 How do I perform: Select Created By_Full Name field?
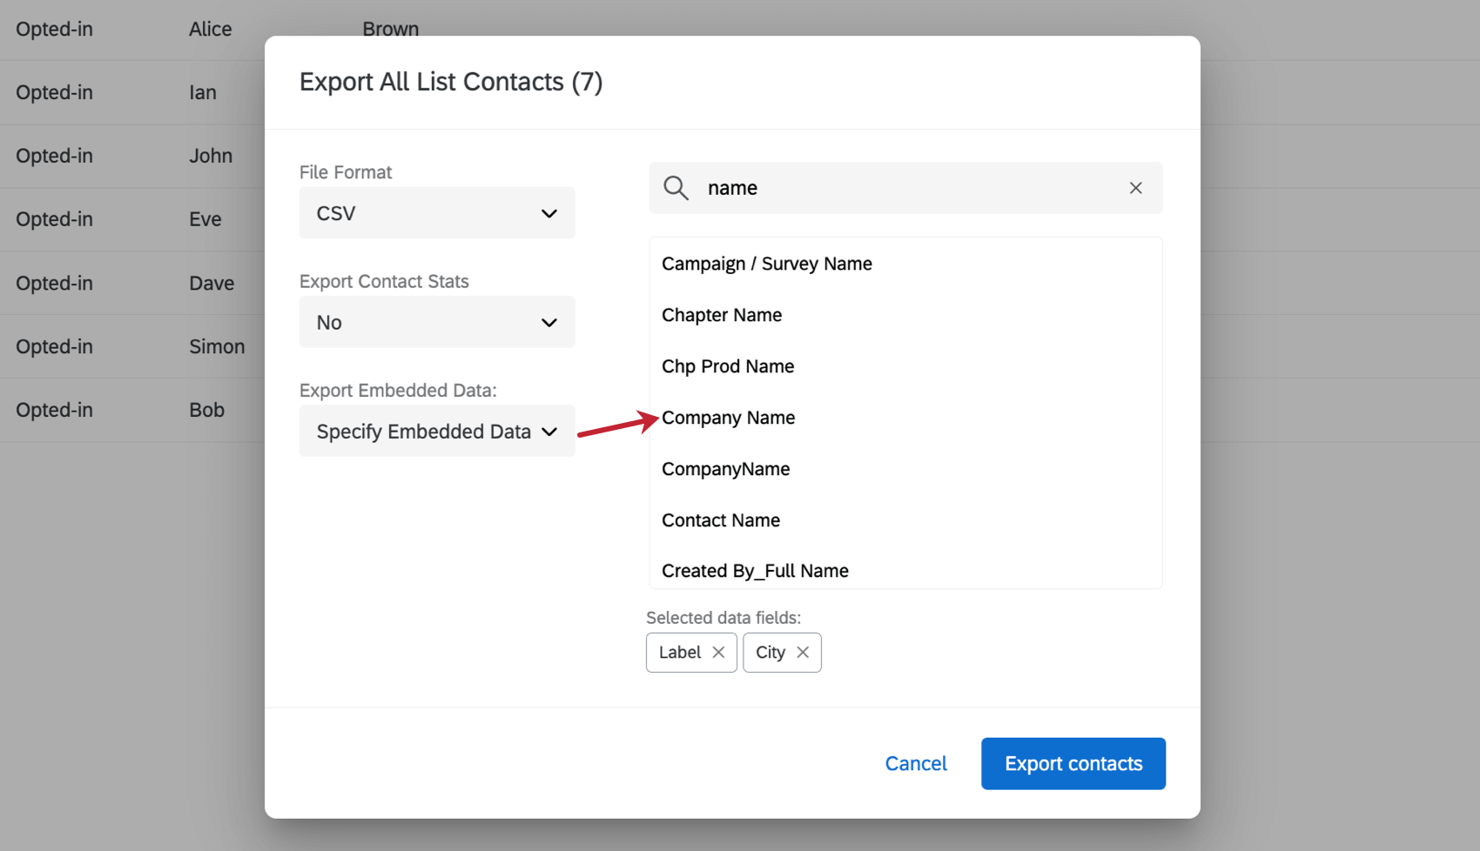756,570
